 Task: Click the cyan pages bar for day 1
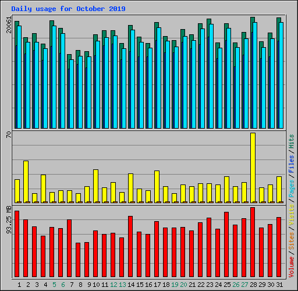[x=19, y=77]
